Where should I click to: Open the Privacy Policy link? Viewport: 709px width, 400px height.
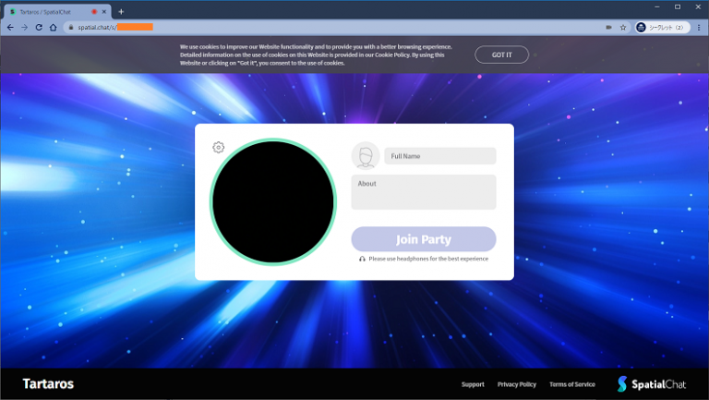coord(516,384)
